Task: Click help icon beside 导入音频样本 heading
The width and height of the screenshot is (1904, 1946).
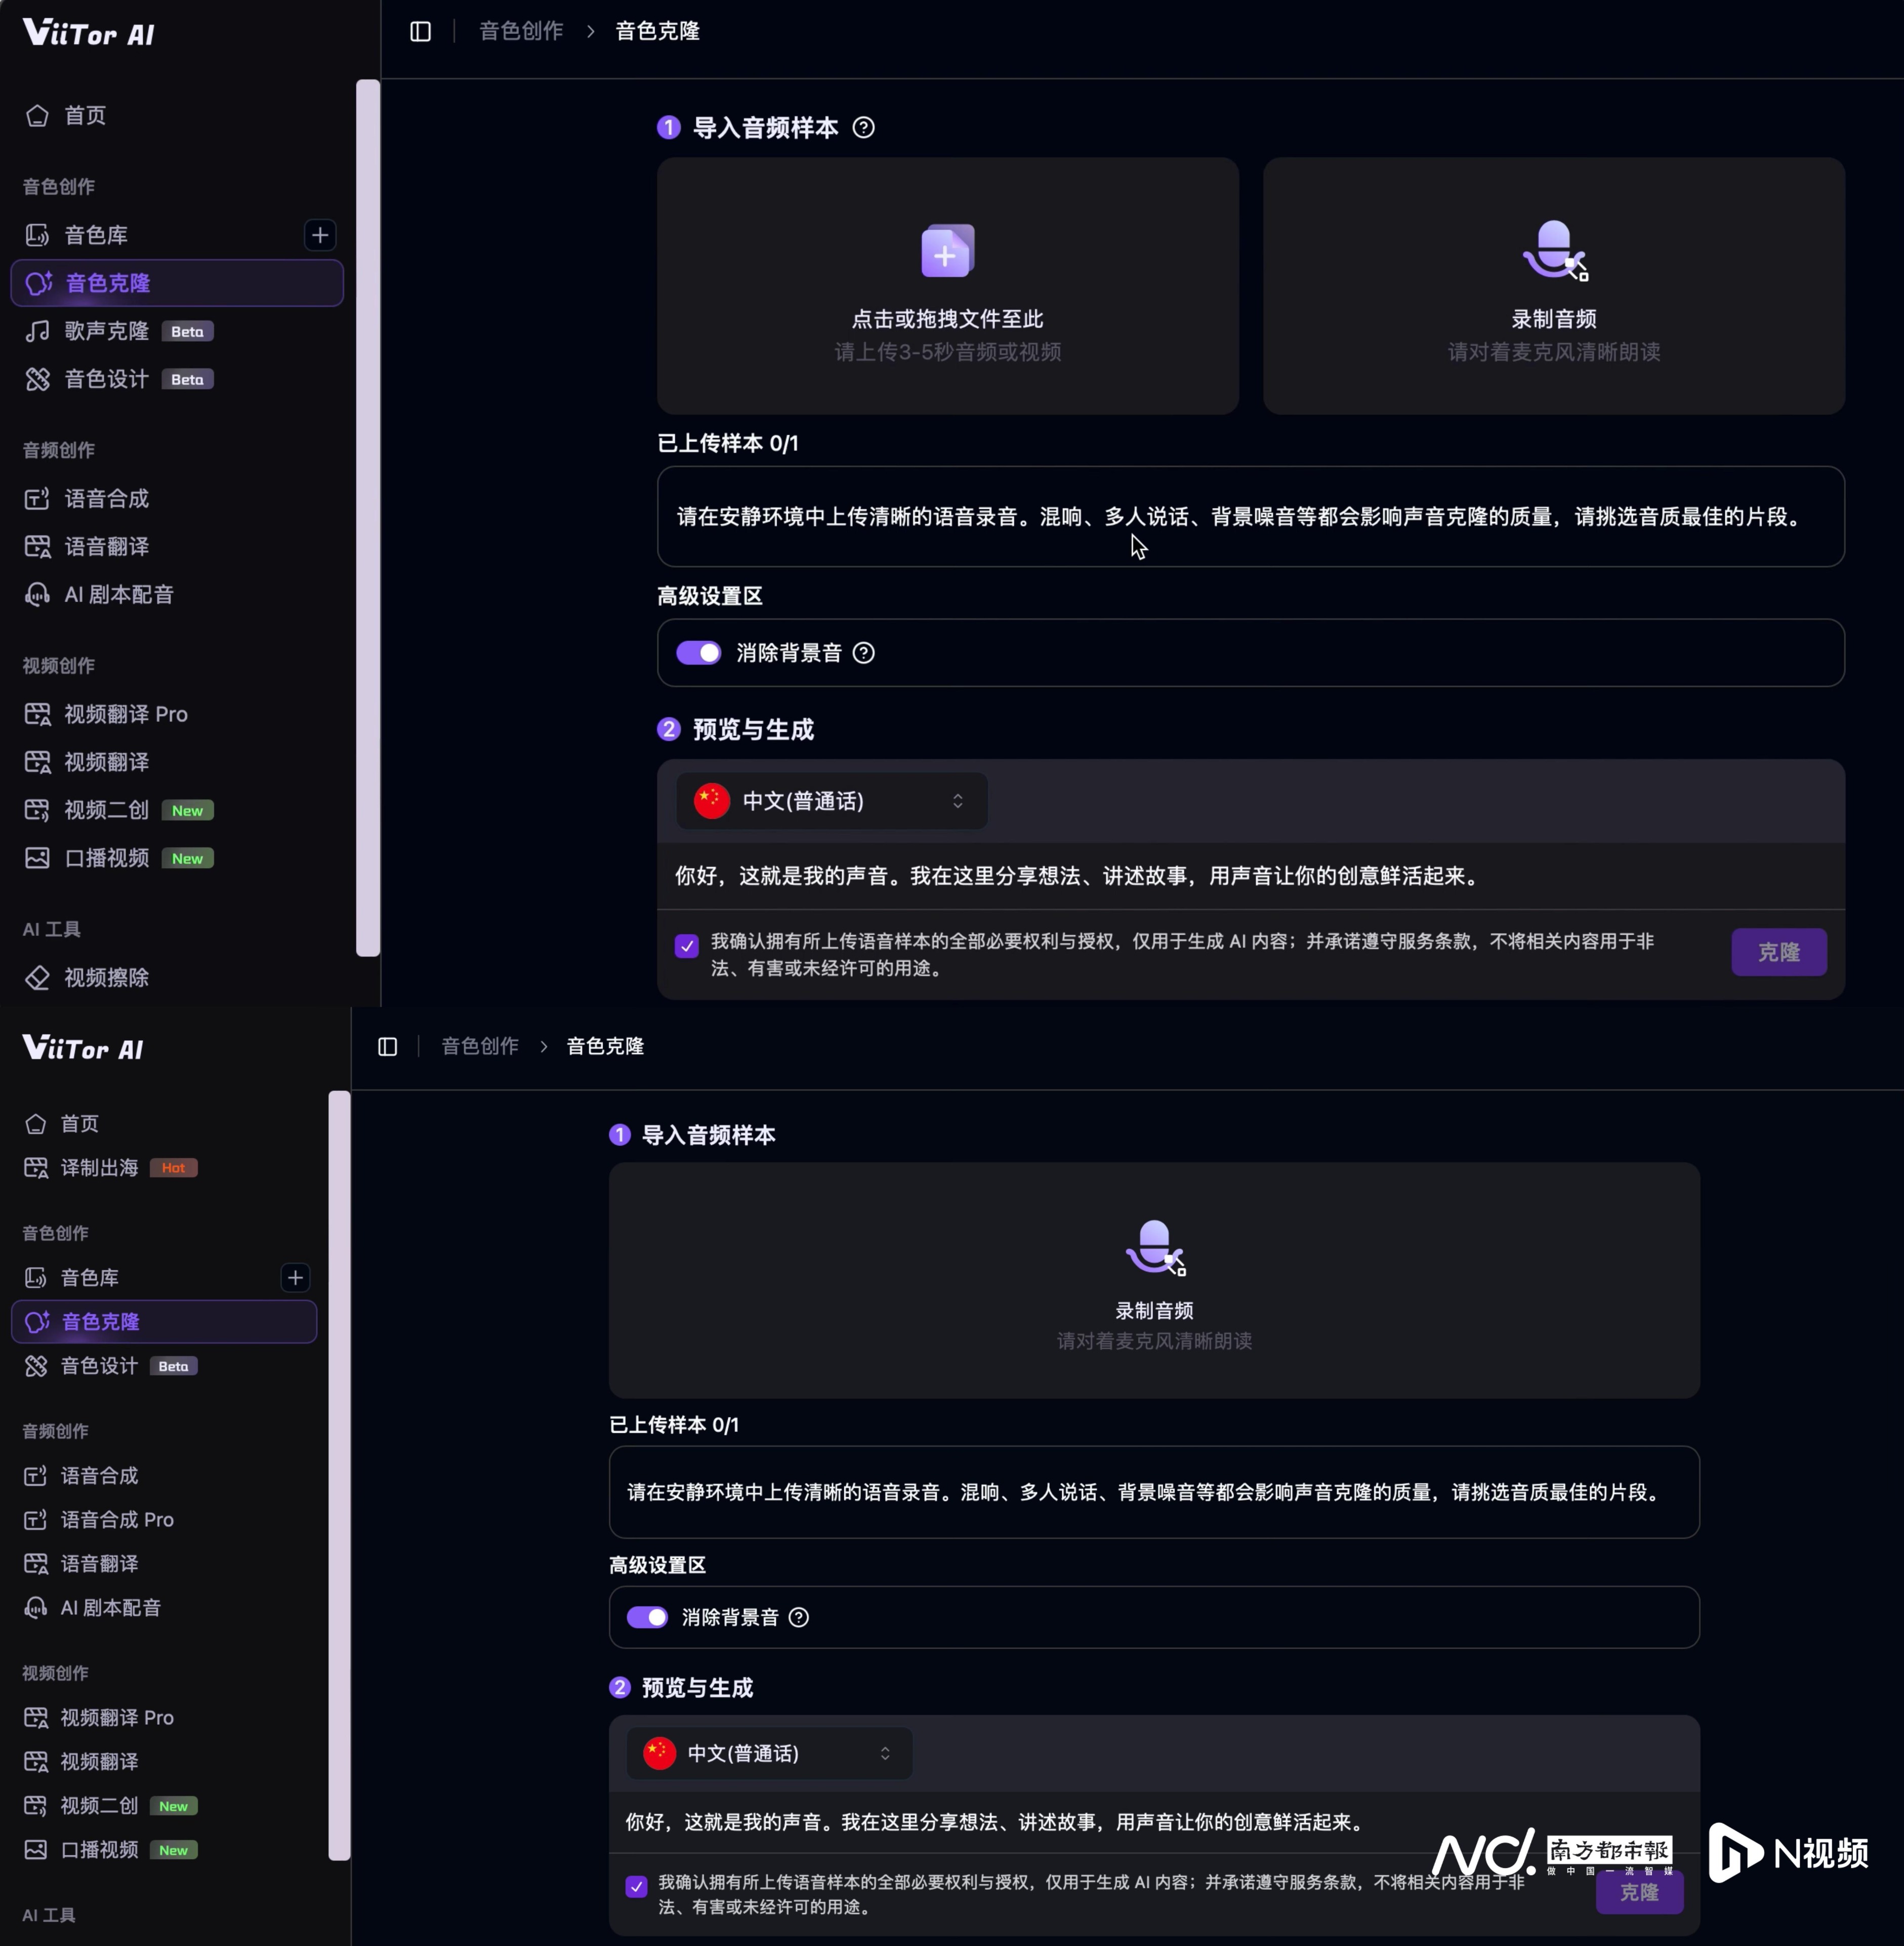Action: (x=863, y=128)
